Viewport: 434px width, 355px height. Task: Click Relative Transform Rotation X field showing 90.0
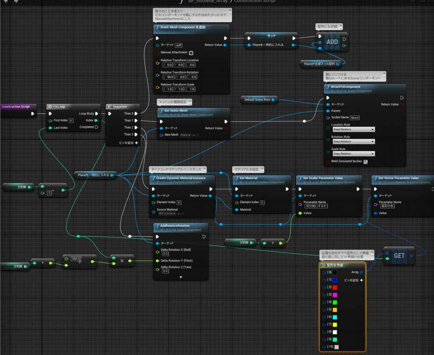(x=169, y=77)
